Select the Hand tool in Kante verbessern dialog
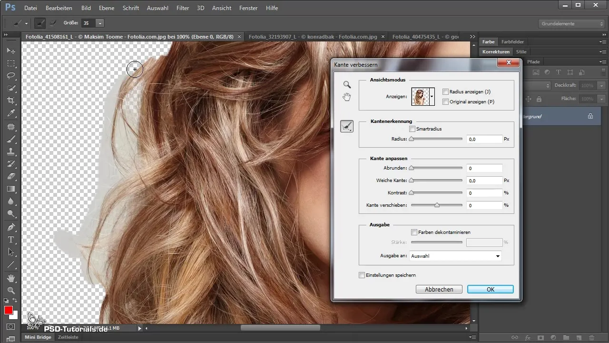This screenshot has width=609, height=343. [x=347, y=97]
